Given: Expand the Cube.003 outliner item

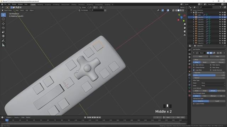Looking at the screenshot, I should coord(194,22).
